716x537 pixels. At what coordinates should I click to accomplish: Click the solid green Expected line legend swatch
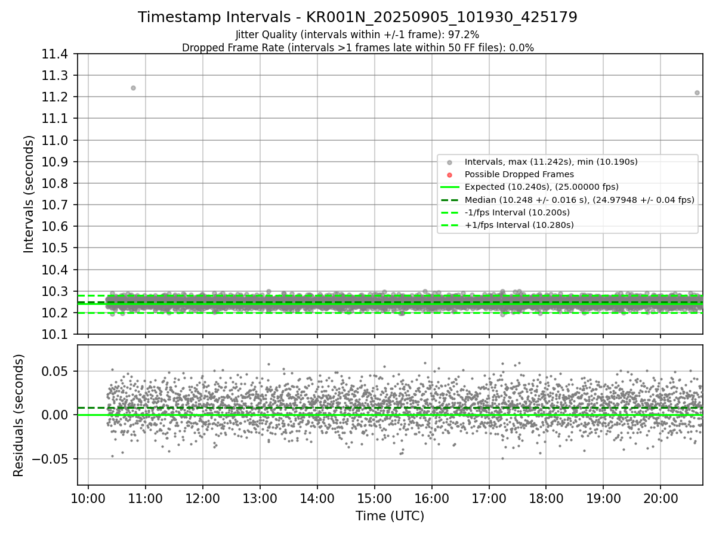[449, 187]
